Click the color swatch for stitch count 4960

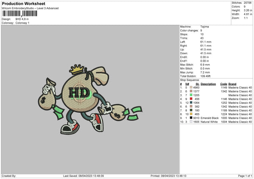pos(191,87)
